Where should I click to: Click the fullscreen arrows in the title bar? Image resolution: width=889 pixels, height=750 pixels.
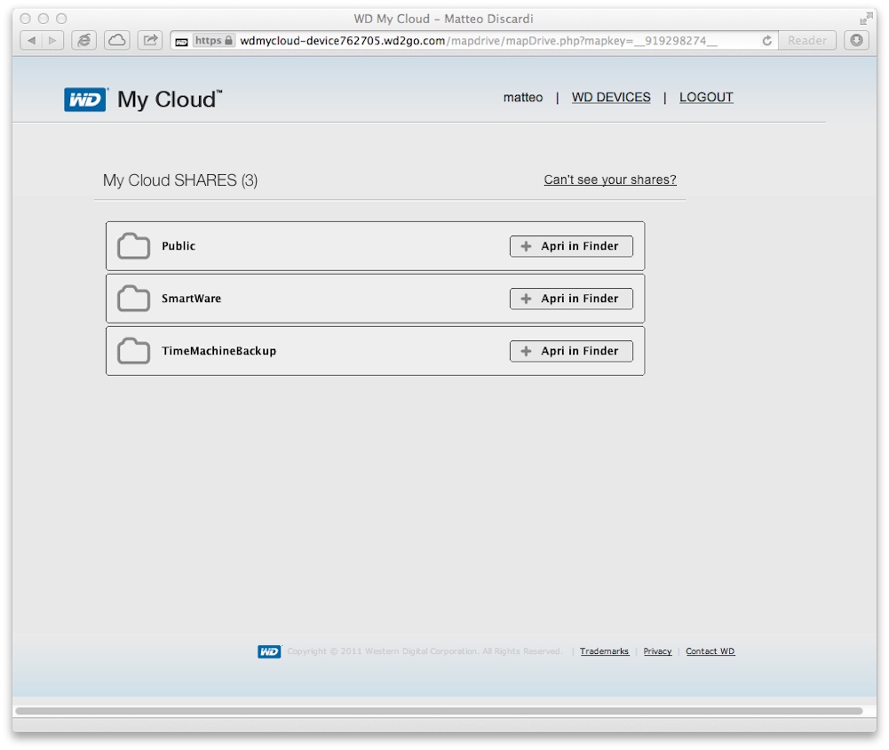click(x=866, y=19)
